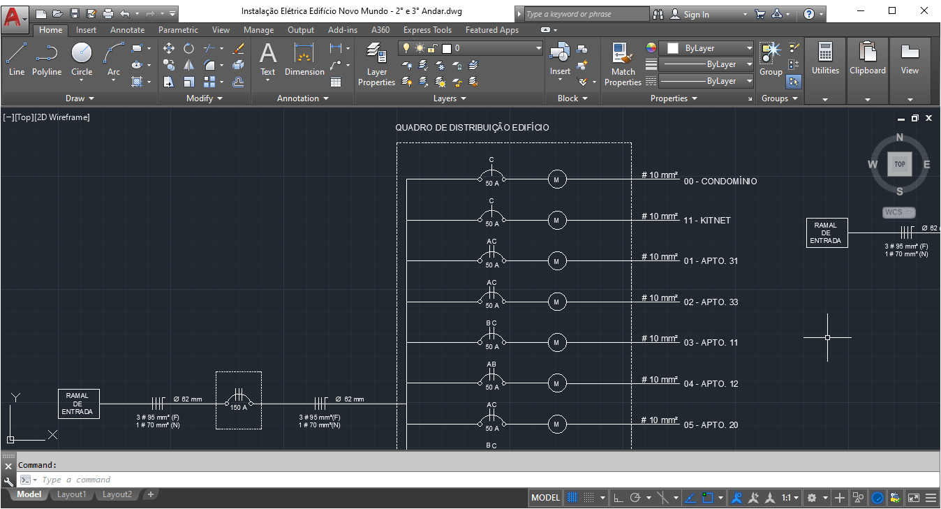Screen dimensions: 941x509
Task: Toggle Polar tracking in status bar
Action: coord(635,498)
